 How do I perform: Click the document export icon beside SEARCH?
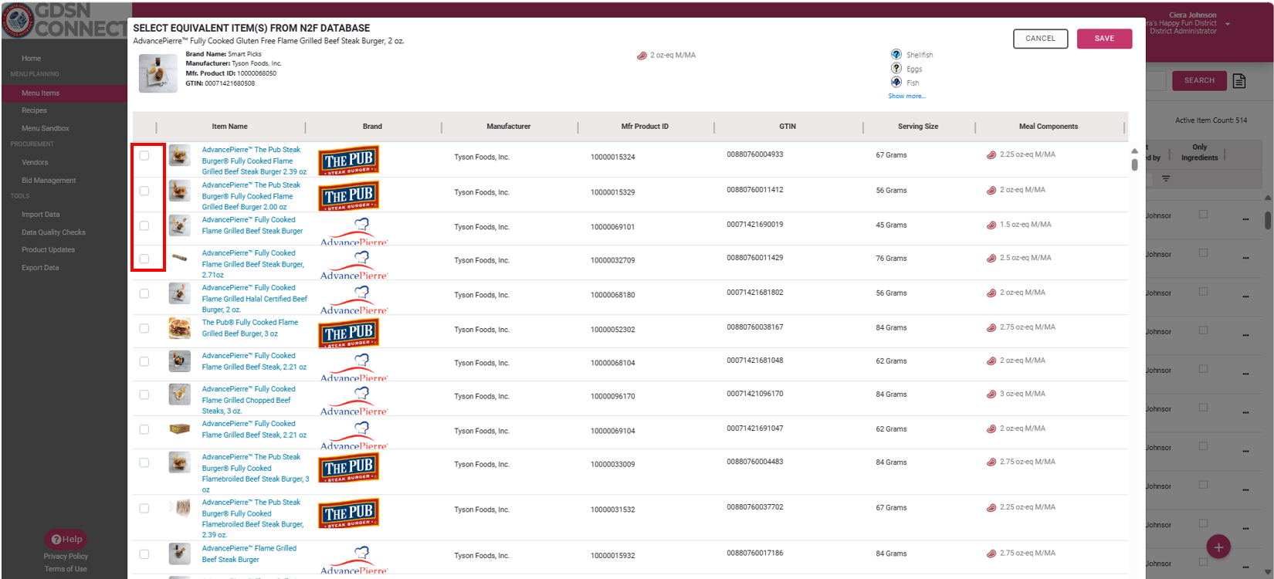[x=1239, y=81]
